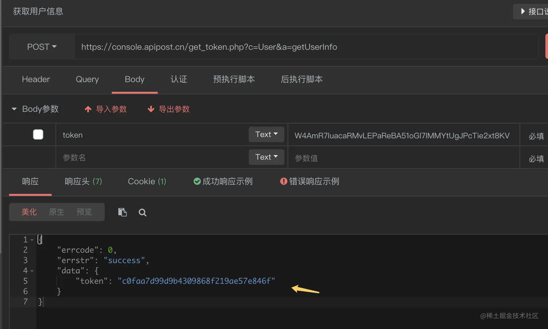
Task: Switch to 预览 preview view
Action: pyautogui.click(x=84, y=212)
